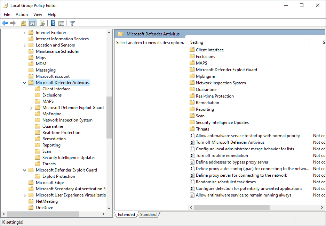Click folder icon beside Exploit Protection in tree
This screenshot has height=226, width=326.
coord(38,176)
